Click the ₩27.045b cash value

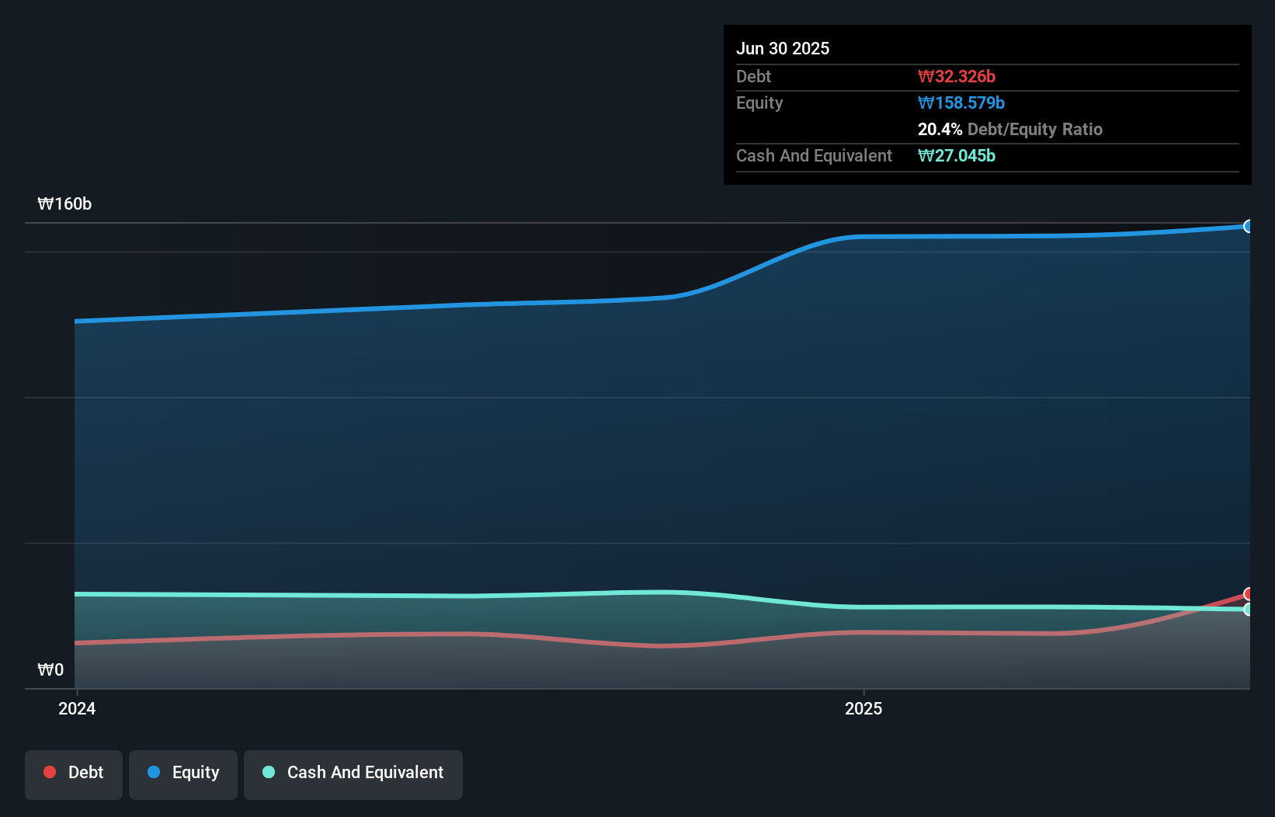tap(957, 155)
